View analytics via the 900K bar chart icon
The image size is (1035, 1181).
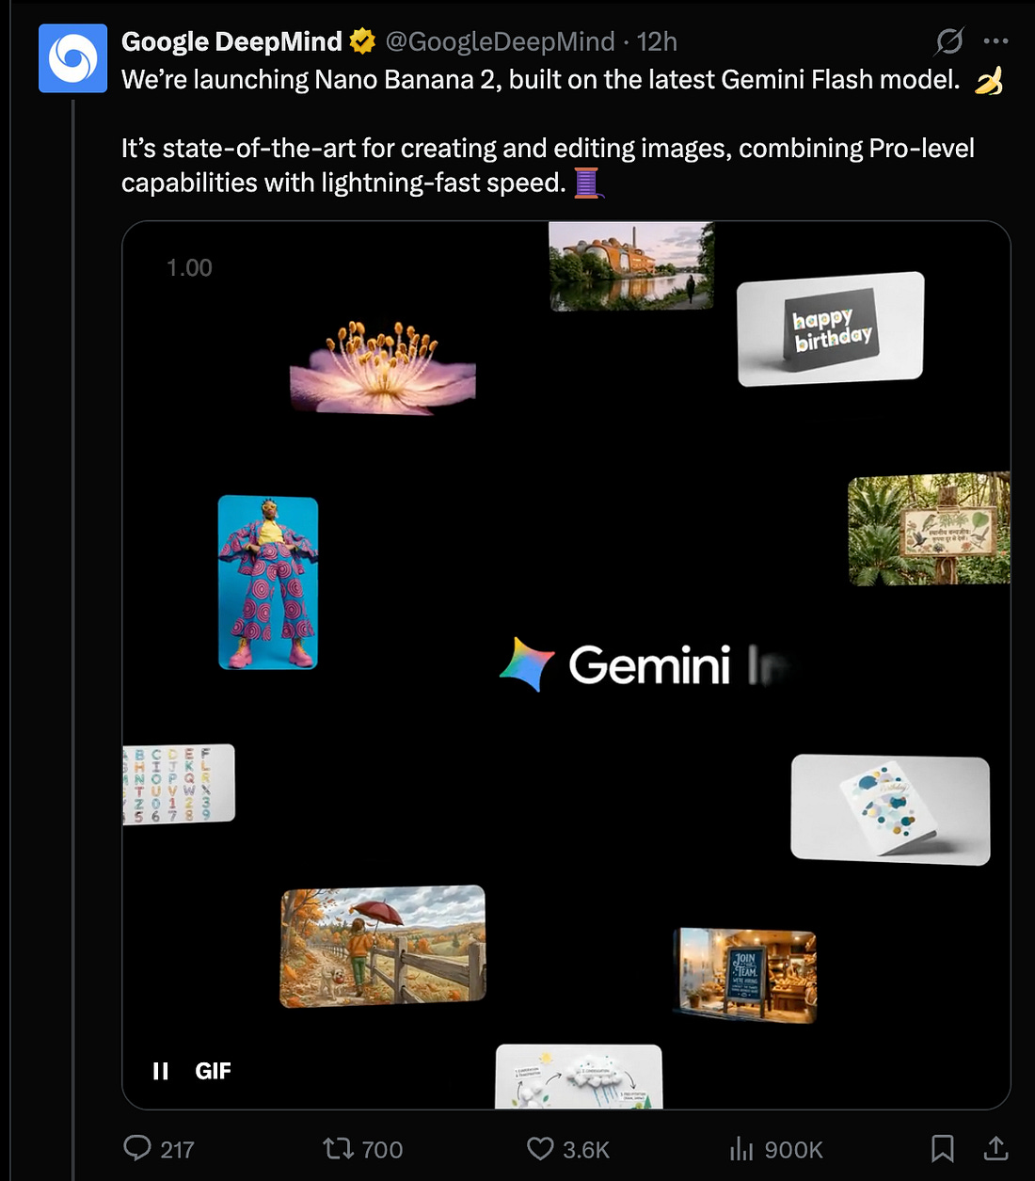tap(741, 1148)
